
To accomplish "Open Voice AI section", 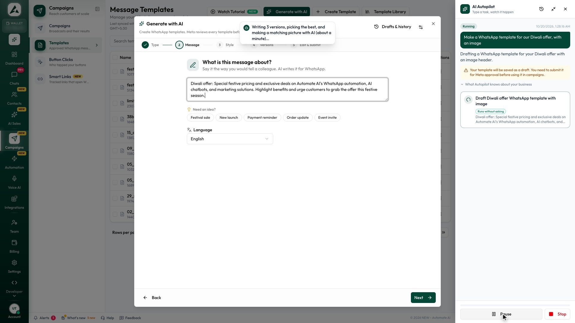I will [14, 182].
